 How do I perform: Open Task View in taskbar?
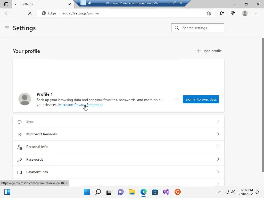tap(109, 192)
